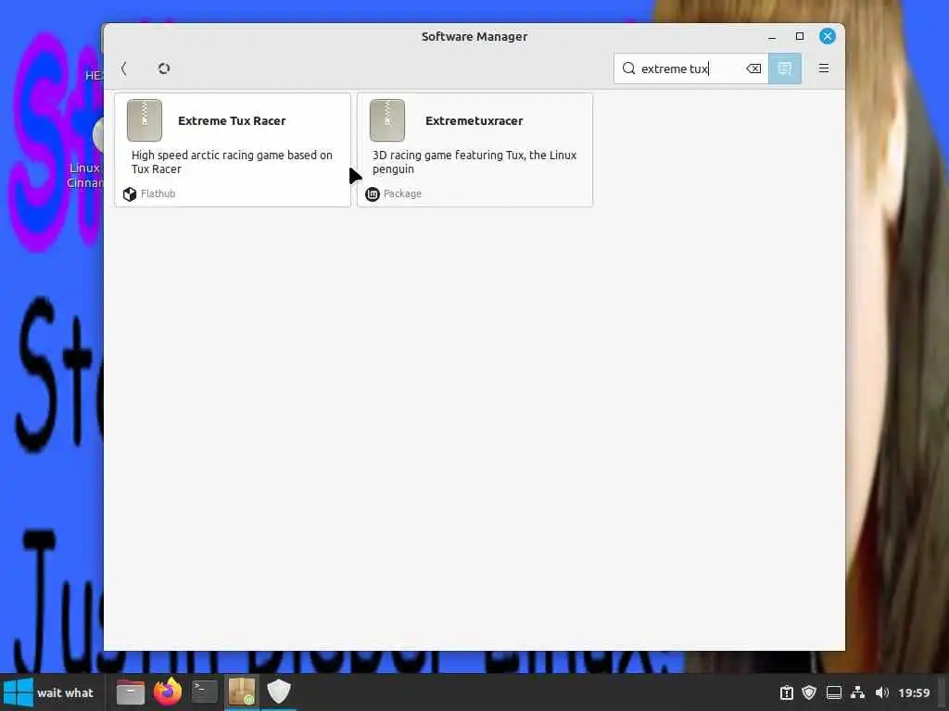Click the 'Software Manager' window title
This screenshot has width=949, height=711.
point(474,36)
